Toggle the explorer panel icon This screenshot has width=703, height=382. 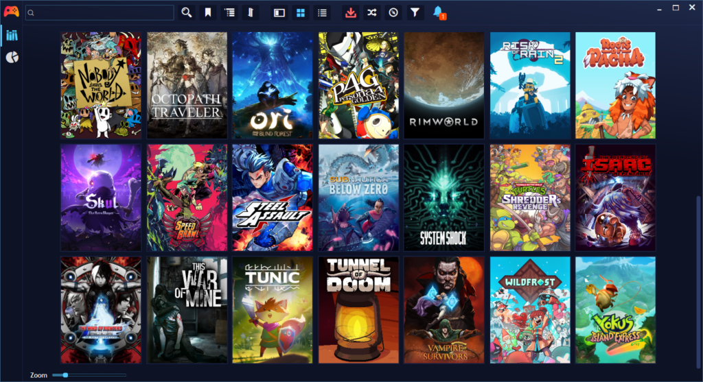pyautogui.click(x=251, y=12)
